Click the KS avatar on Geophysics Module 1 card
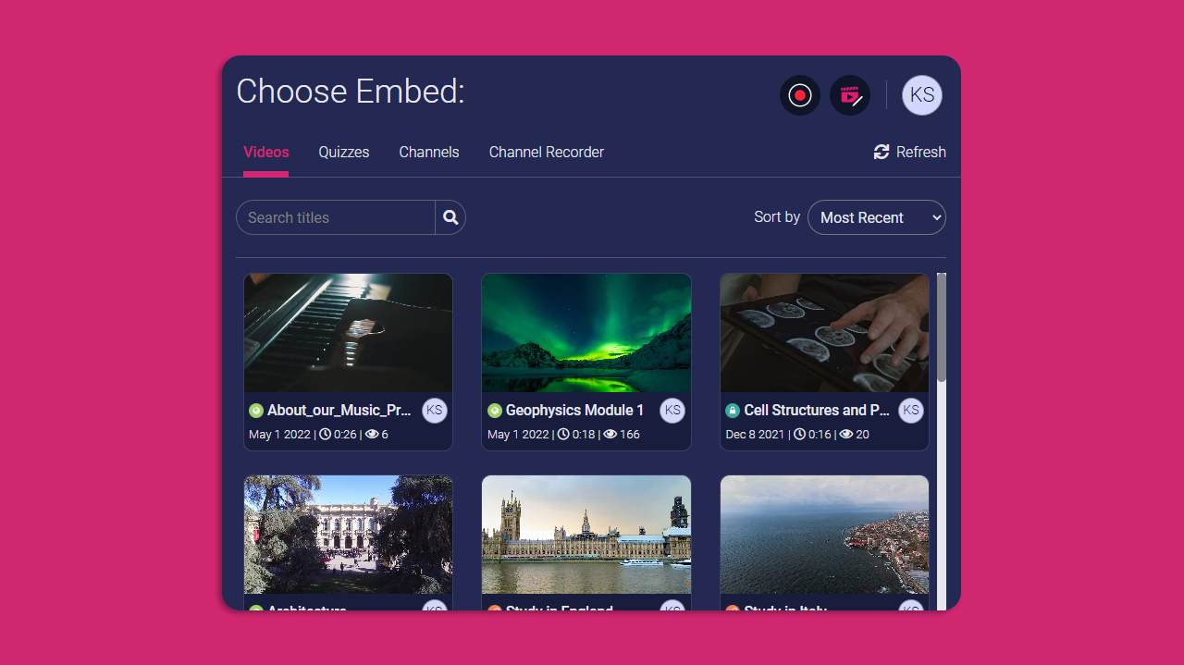 pyautogui.click(x=672, y=411)
